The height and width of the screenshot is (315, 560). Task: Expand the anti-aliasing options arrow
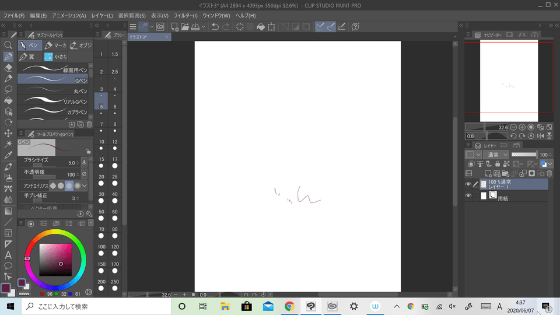pos(85,185)
